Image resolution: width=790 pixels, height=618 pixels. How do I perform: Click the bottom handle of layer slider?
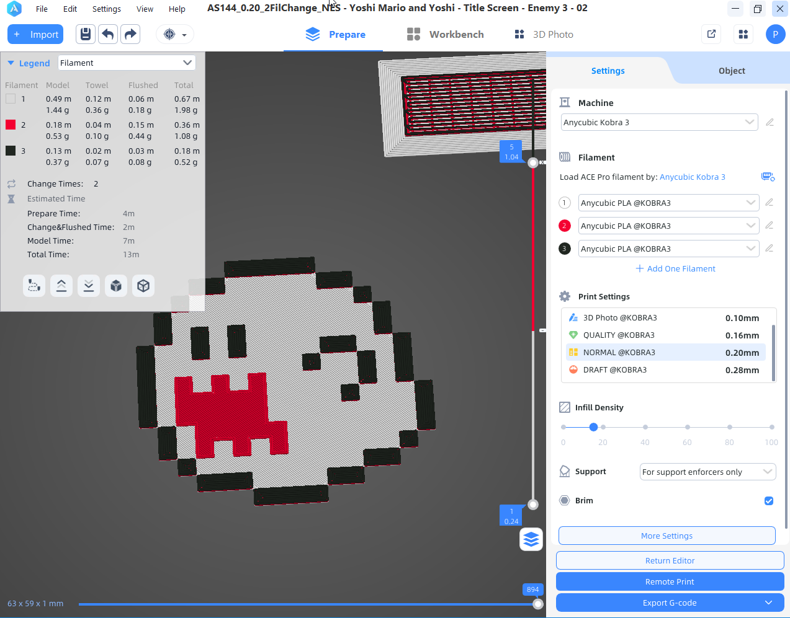(533, 504)
